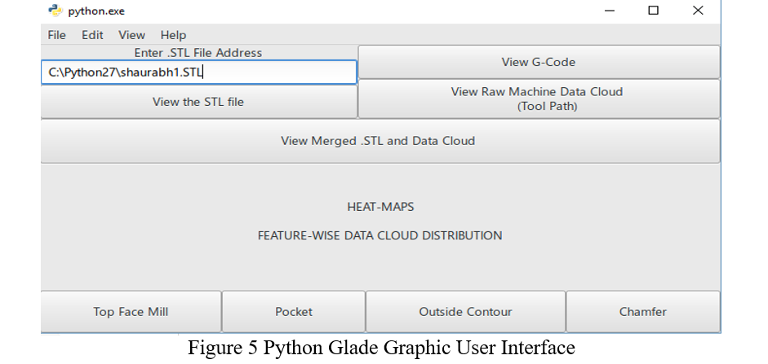Click the Feature-Wise Data Cloud Distribution label
Viewport: 768px width, 364px height.
tap(380, 235)
